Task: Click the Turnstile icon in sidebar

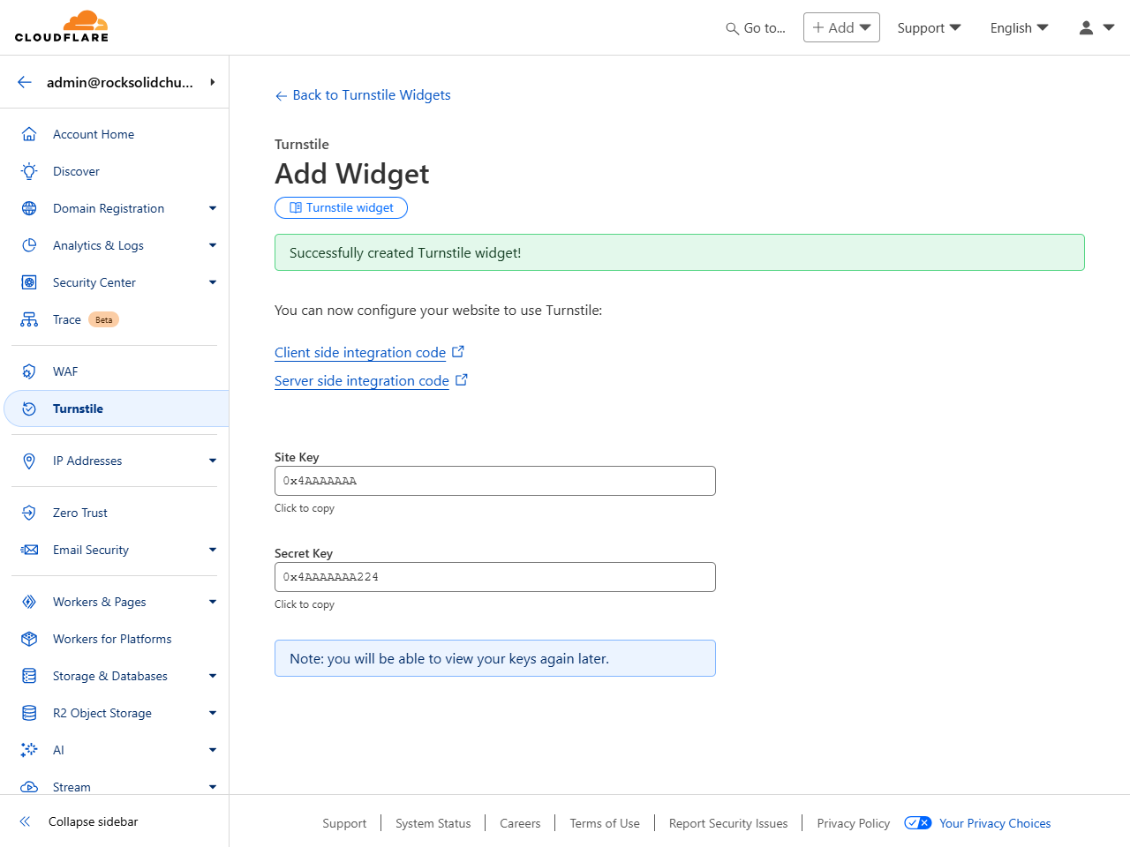Action: [x=29, y=409]
